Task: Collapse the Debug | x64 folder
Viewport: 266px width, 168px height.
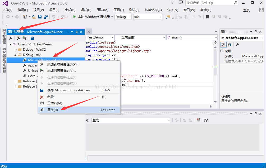Action: [x=15, y=55]
